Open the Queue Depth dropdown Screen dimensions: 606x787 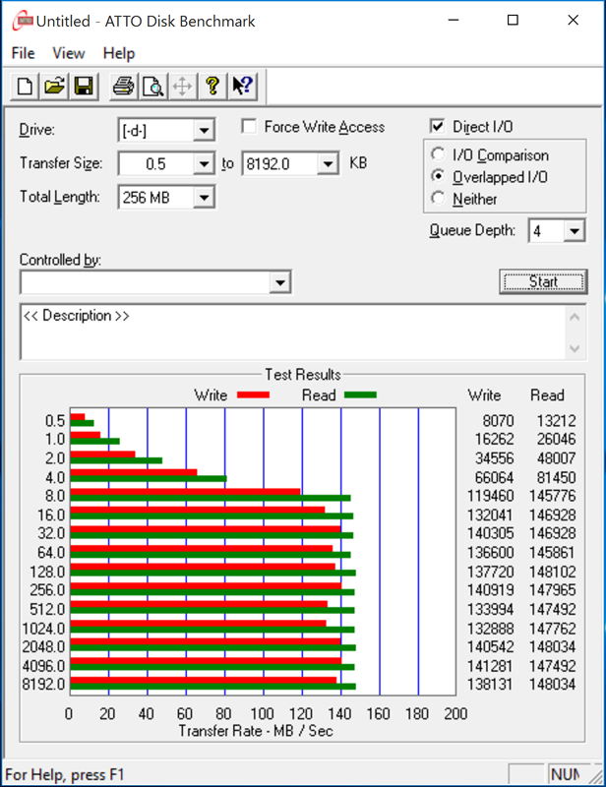click(x=575, y=231)
